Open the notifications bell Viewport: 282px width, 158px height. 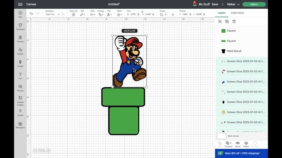pyautogui.click(x=195, y=4)
